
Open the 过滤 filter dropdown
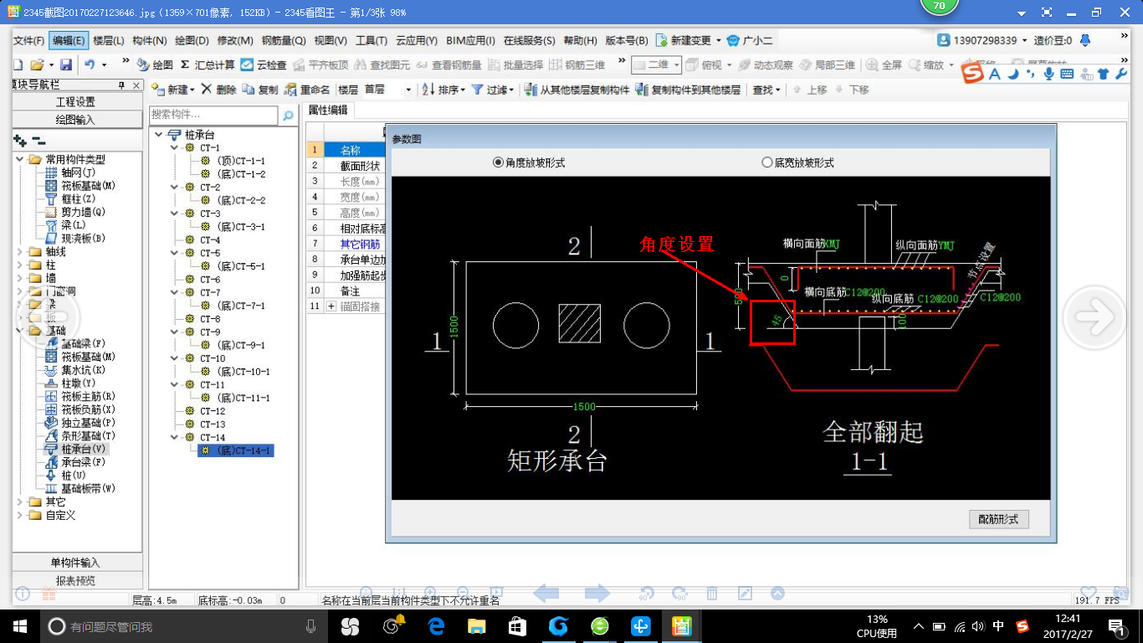tap(493, 90)
